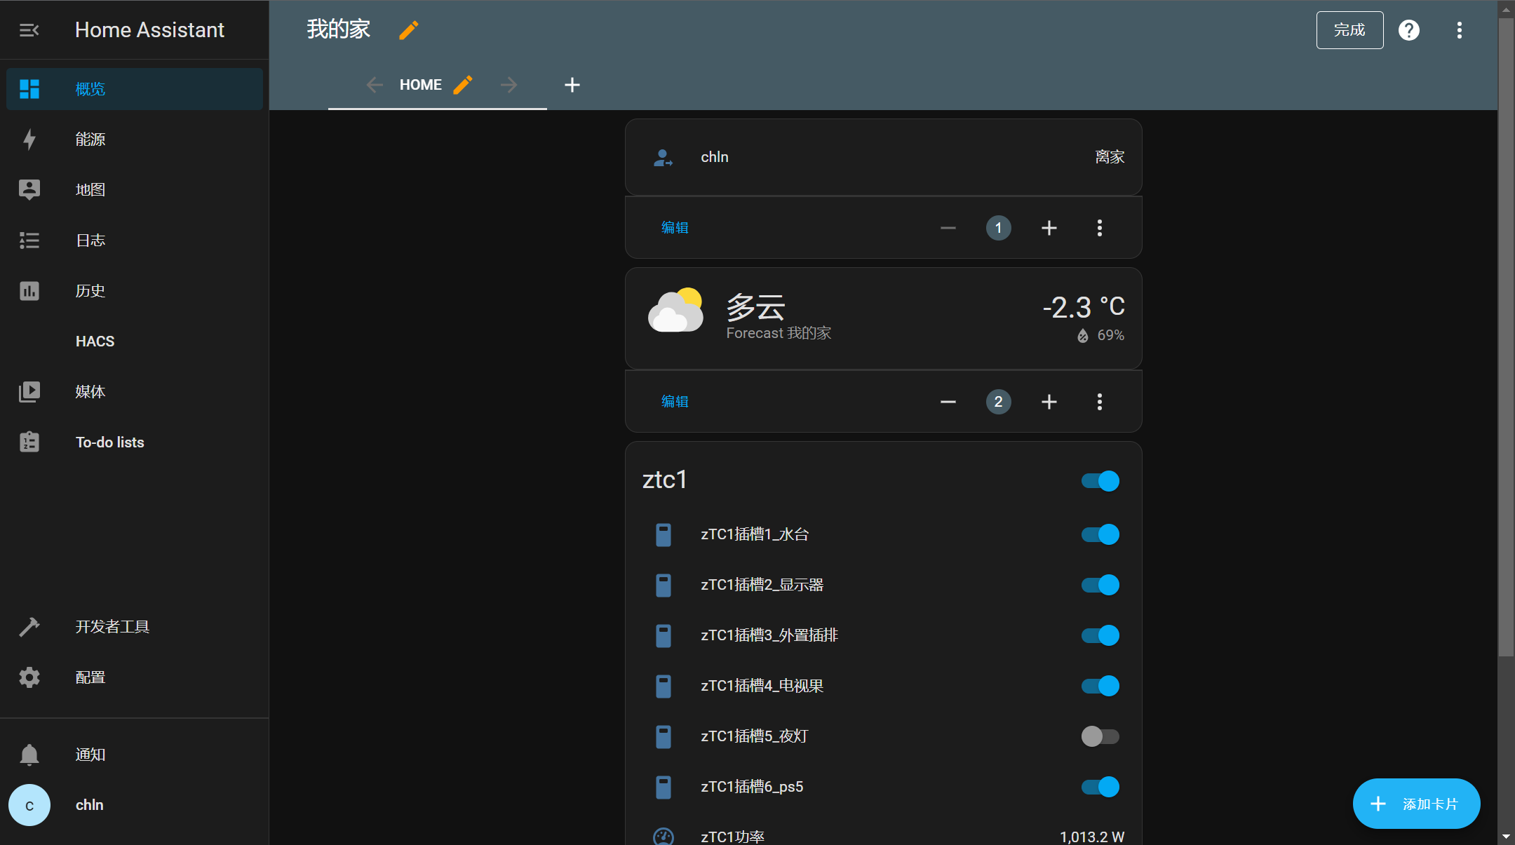This screenshot has height=845, width=1515.
Task: Click zTC1插槽6_ps5 device icon
Action: pos(663,787)
